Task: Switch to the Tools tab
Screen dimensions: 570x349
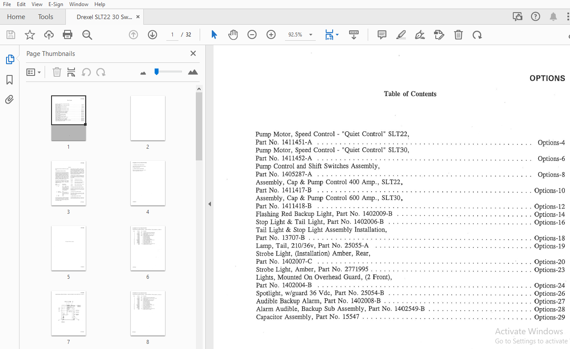Action: click(x=45, y=17)
